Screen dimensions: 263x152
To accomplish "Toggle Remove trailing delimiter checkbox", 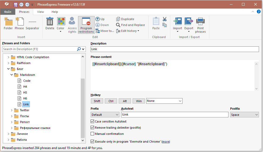I will click(x=92, y=127).
